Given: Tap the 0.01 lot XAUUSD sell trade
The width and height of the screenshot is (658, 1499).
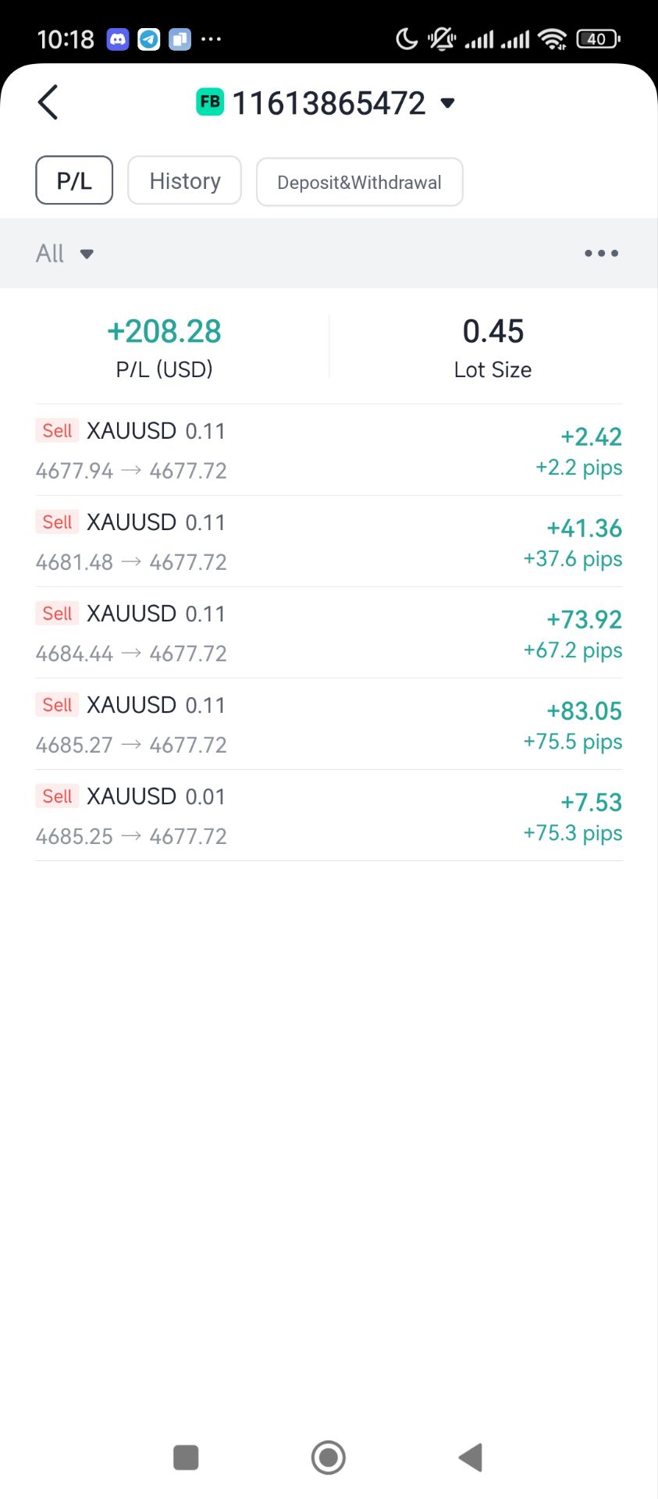Looking at the screenshot, I should 329,816.
